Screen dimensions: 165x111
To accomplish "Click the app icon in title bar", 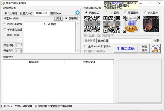I will tap(3, 3).
